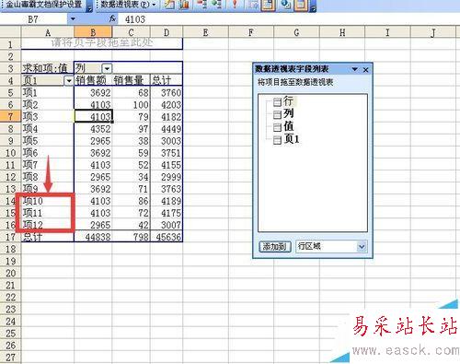The image size is (460, 364).
Task: Select column A header
Action: (x=48, y=32)
